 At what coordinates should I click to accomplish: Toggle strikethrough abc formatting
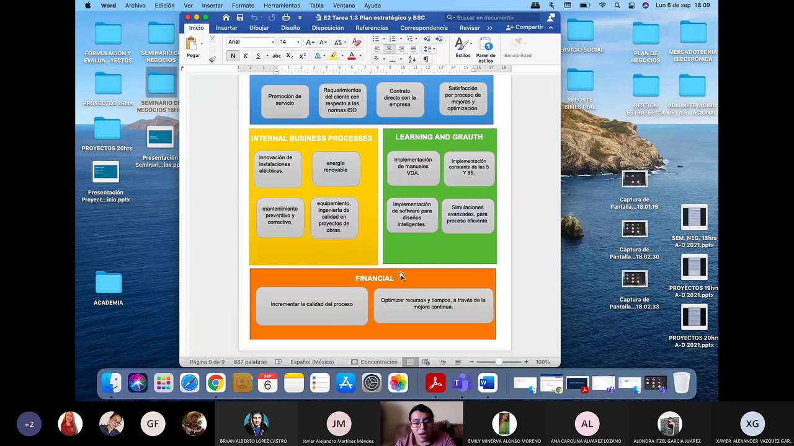277,56
